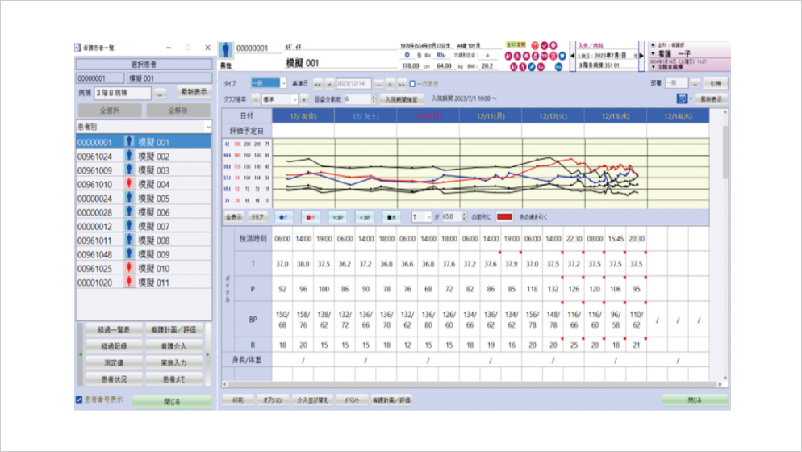The height and width of the screenshot is (452, 802).
Task: Toggle the 患者番号表示 checkbox
Action: (79, 400)
